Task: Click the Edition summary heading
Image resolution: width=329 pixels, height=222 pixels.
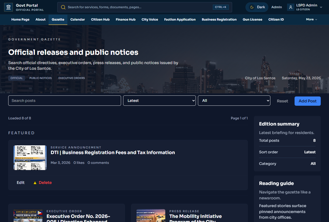Action: [x=279, y=124]
